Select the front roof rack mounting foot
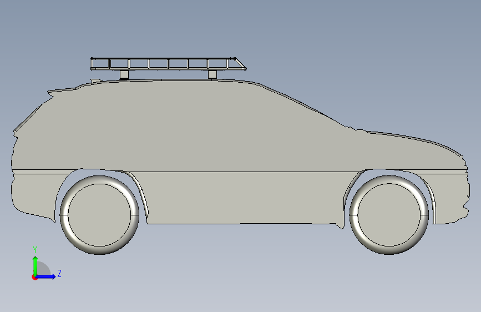This screenshot has height=312, width=481. (212, 74)
